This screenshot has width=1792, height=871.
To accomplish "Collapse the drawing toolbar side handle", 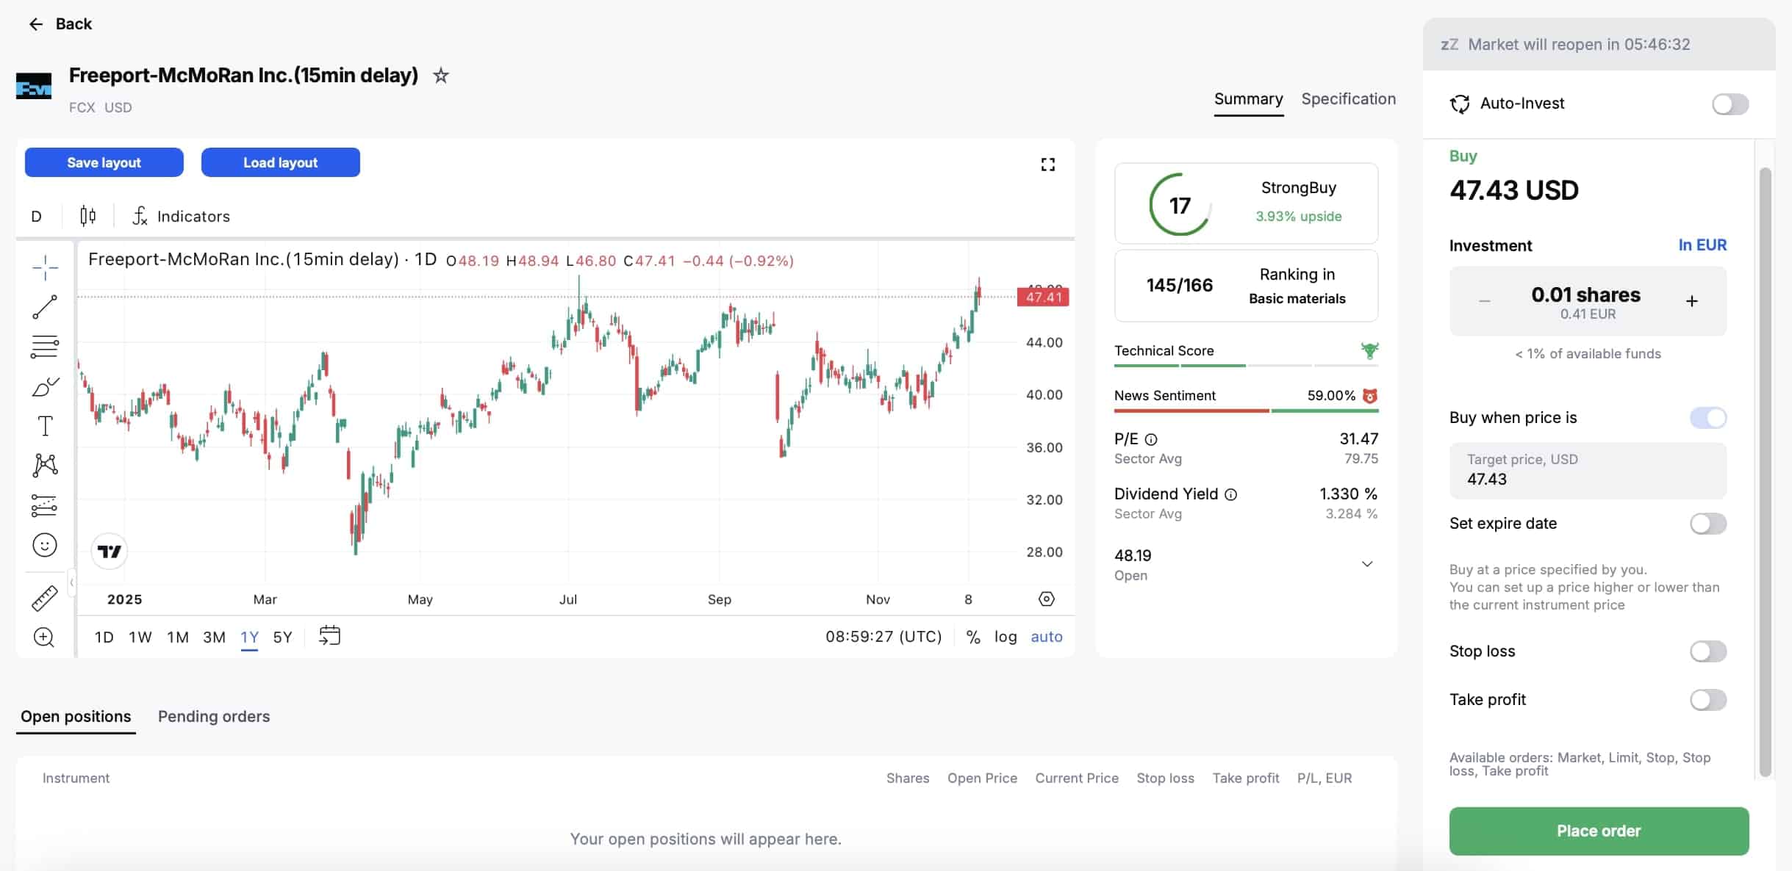I will point(71,583).
